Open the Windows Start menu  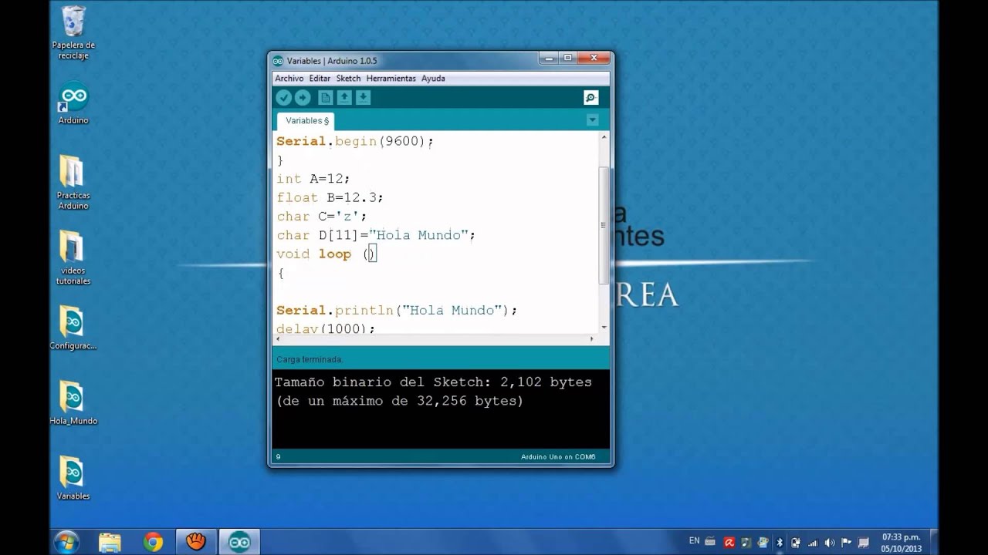point(66,542)
